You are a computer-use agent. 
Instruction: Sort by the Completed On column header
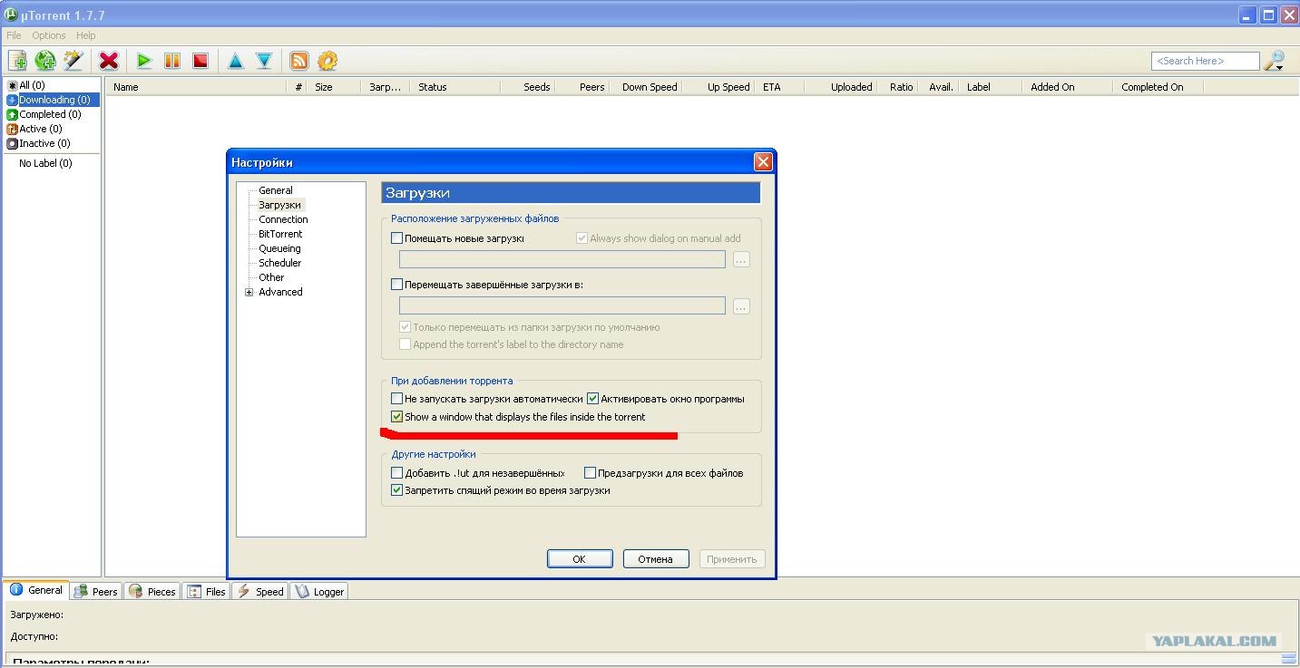coord(1158,87)
